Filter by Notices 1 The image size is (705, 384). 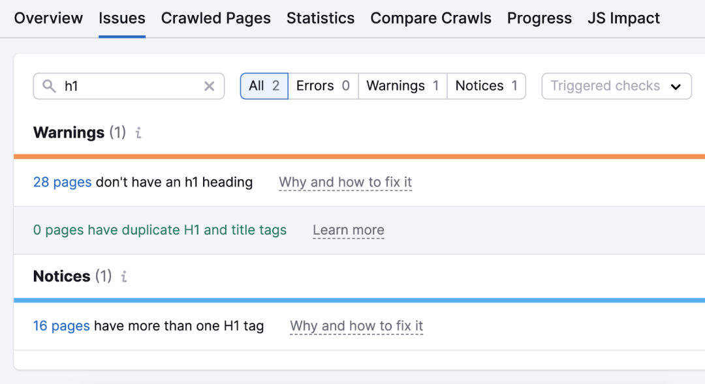486,86
